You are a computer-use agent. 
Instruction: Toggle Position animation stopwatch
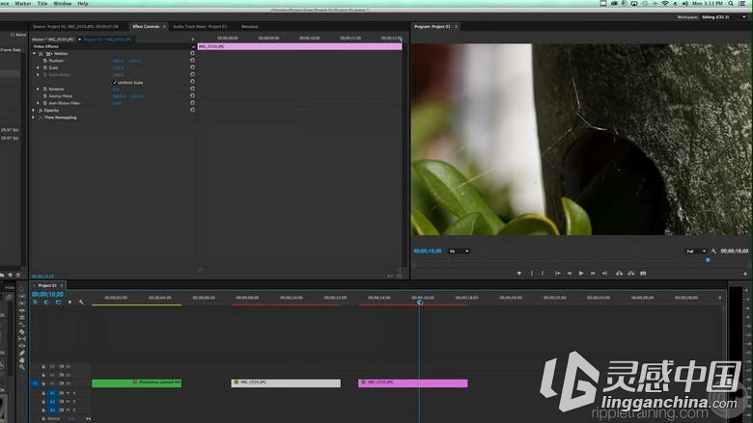(x=45, y=61)
